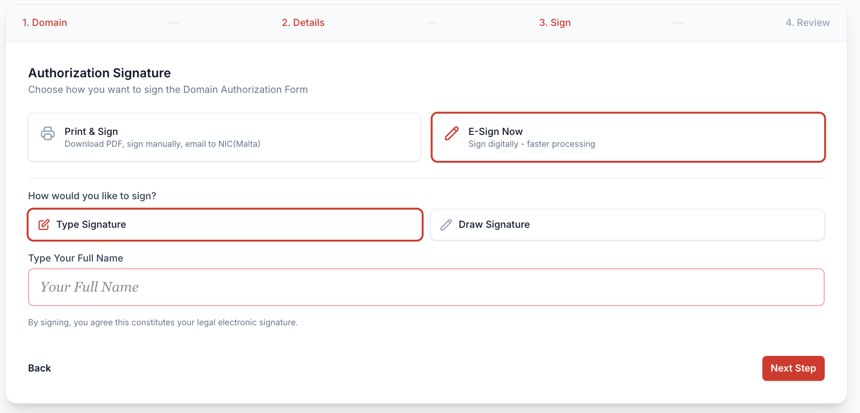Click the red pen icon beside E-Sign Now

click(x=452, y=133)
